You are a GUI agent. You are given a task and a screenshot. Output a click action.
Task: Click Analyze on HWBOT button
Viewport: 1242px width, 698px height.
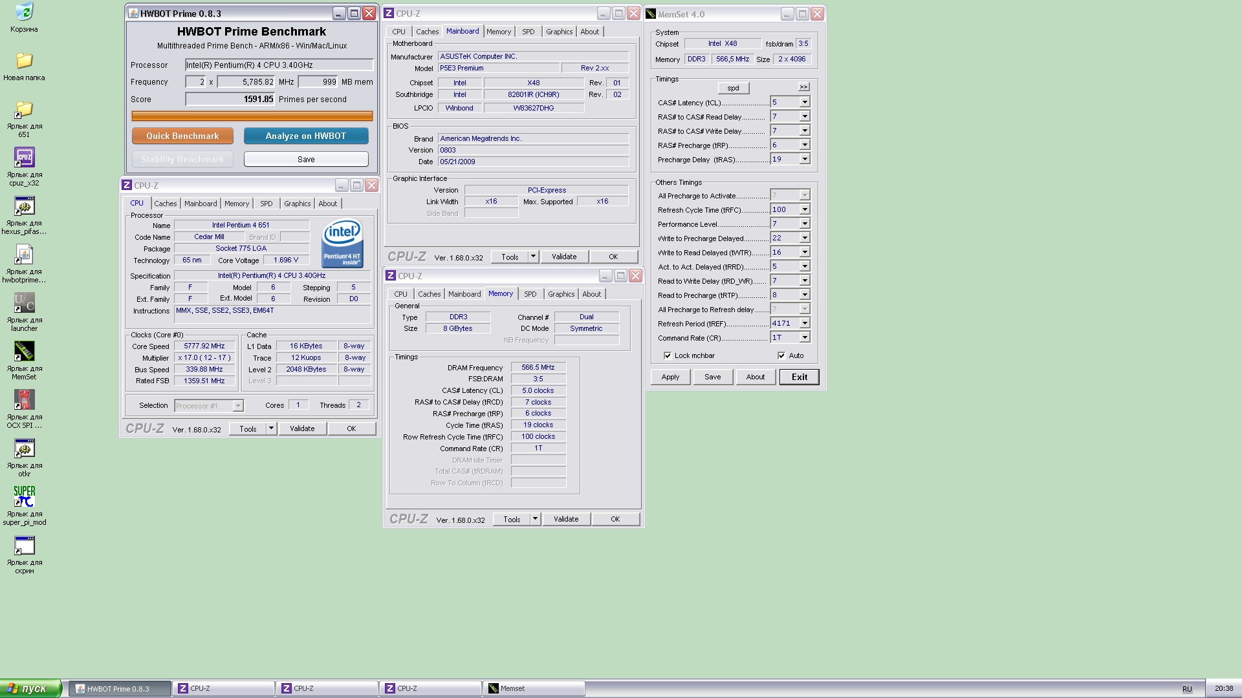click(306, 136)
